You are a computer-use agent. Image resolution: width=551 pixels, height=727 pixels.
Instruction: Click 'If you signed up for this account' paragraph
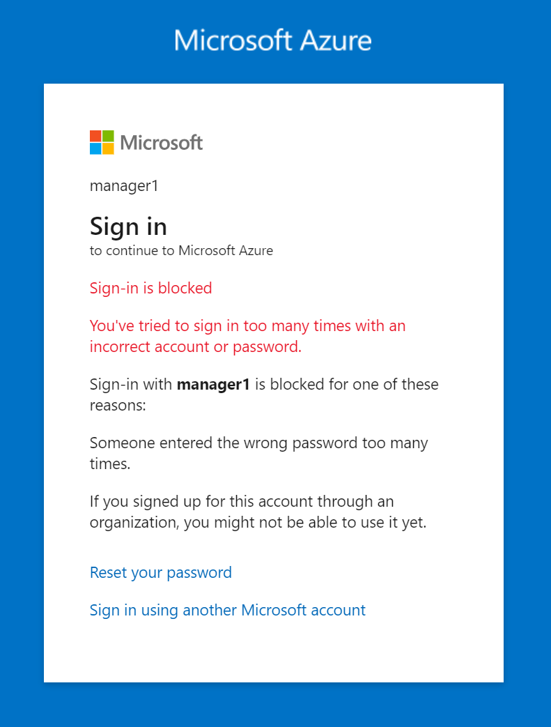tap(258, 512)
